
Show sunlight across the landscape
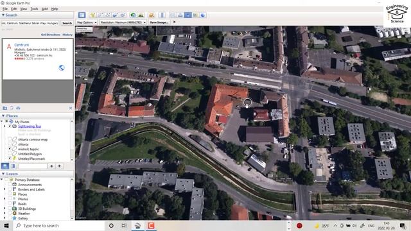141,15
